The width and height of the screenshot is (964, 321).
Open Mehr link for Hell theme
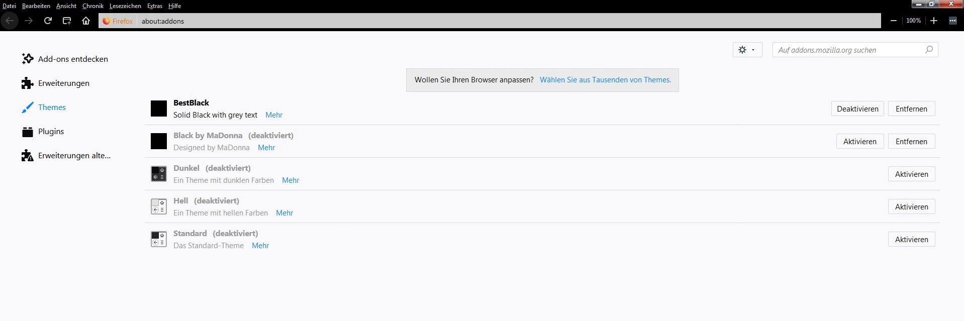pyautogui.click(x=284, y=213)
